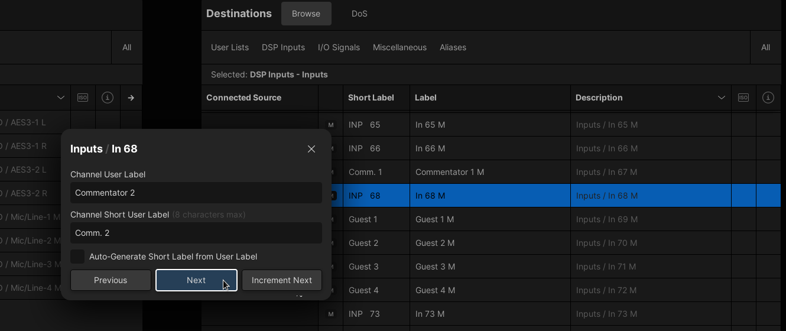Screen dimensions: 786x331
Task: Close the Inputs / In 68 dialog
Action: (311, 149)
